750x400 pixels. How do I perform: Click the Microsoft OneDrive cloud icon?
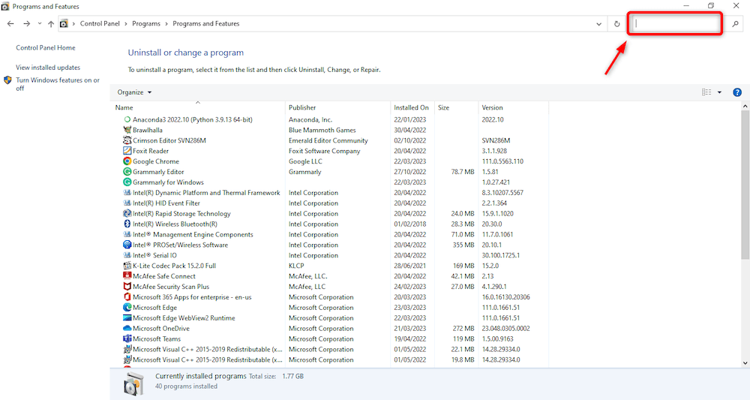[127, 329]
